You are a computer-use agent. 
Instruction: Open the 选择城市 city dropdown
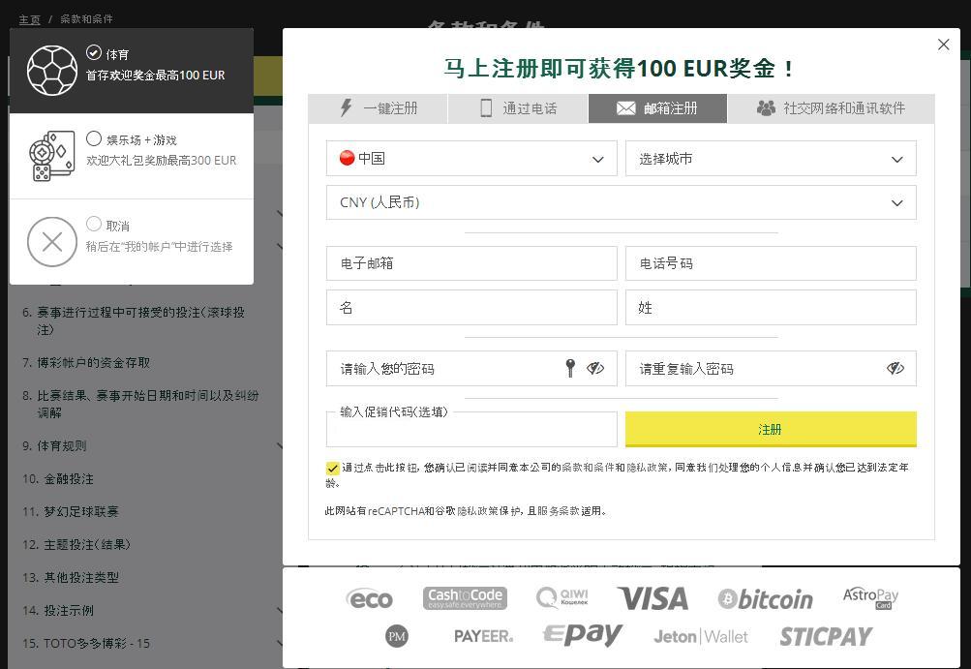(x=771, y=158)
